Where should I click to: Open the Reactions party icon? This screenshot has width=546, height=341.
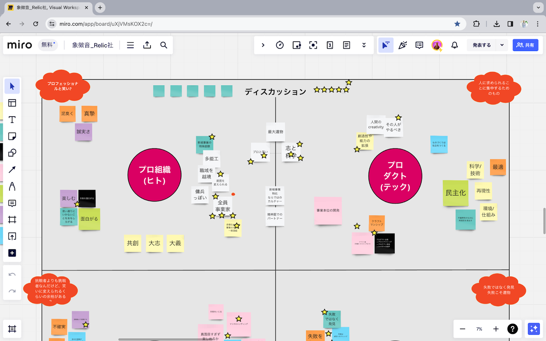[x=403, y=45]
